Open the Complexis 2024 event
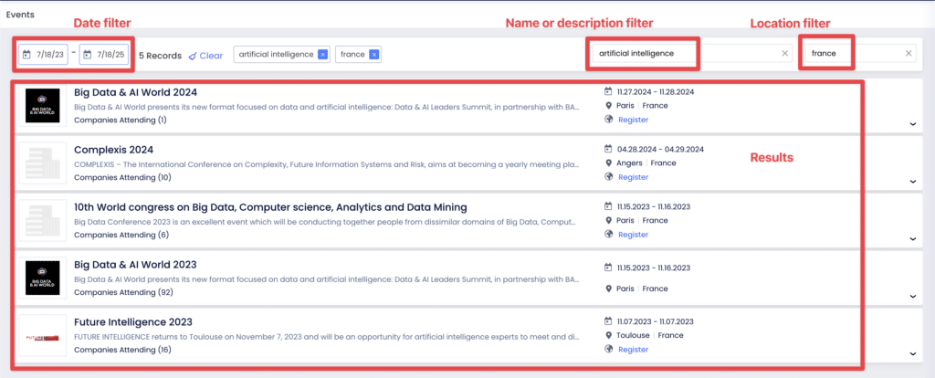 [x=114, y=150]
